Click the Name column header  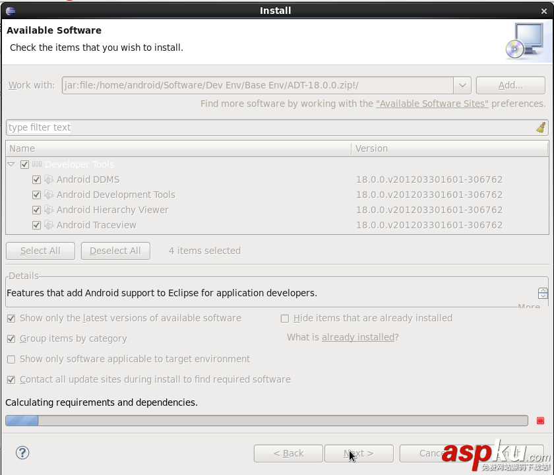click(x=179, y=148)
